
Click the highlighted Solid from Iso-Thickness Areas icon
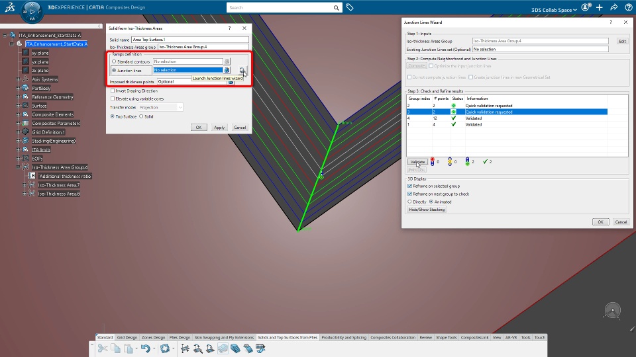click(223, 348)
